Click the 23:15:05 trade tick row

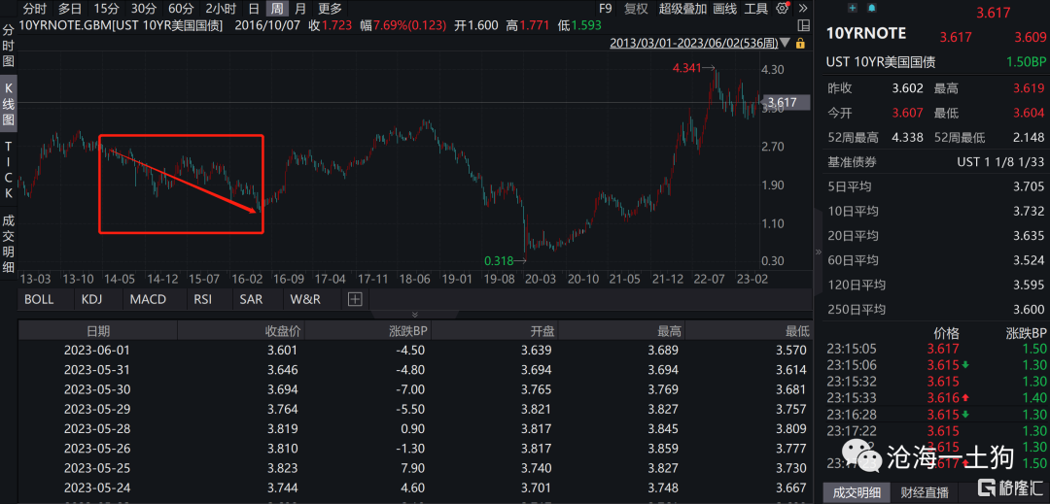[x=935, y=349]
